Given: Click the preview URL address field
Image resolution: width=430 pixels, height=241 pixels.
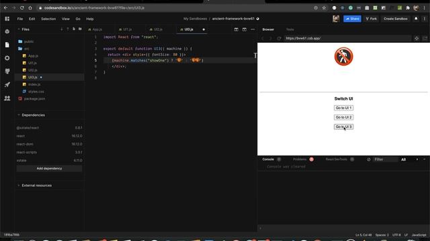Looking at the screenshot, I should coord(347,39).
